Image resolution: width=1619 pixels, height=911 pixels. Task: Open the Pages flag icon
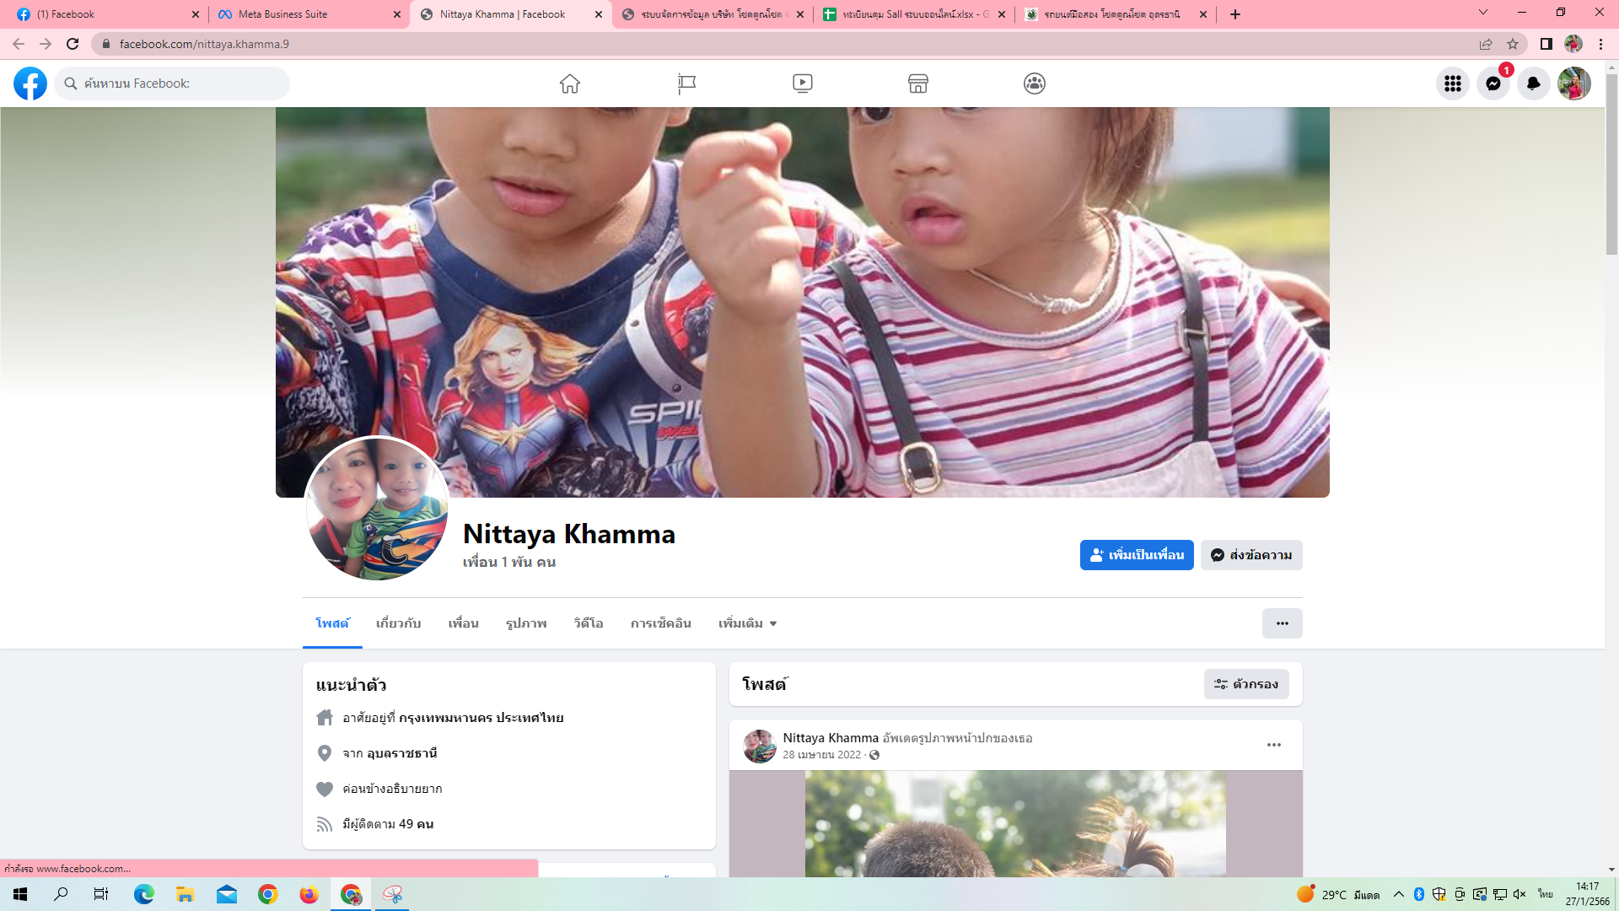click(686, 84)
